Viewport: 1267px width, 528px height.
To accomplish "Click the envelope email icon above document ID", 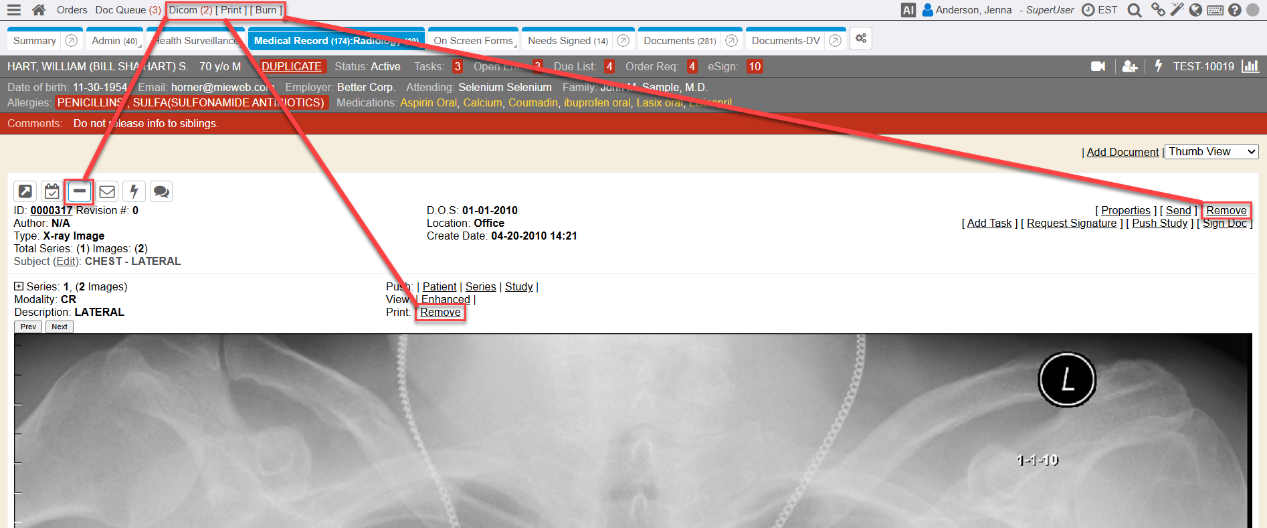I will (x=107, y=192).
